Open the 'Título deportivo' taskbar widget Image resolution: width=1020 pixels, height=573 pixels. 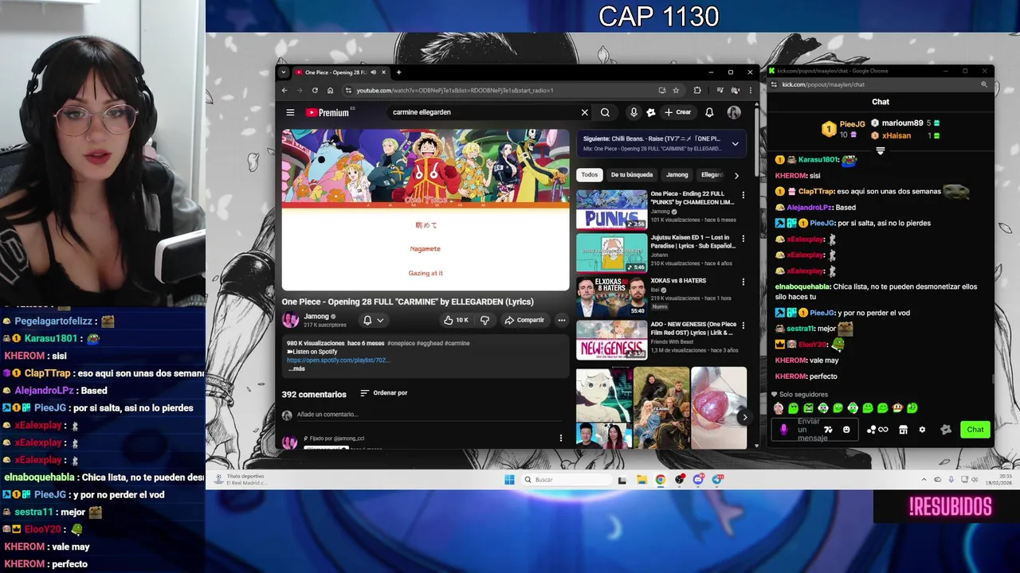tap(240, 479)
